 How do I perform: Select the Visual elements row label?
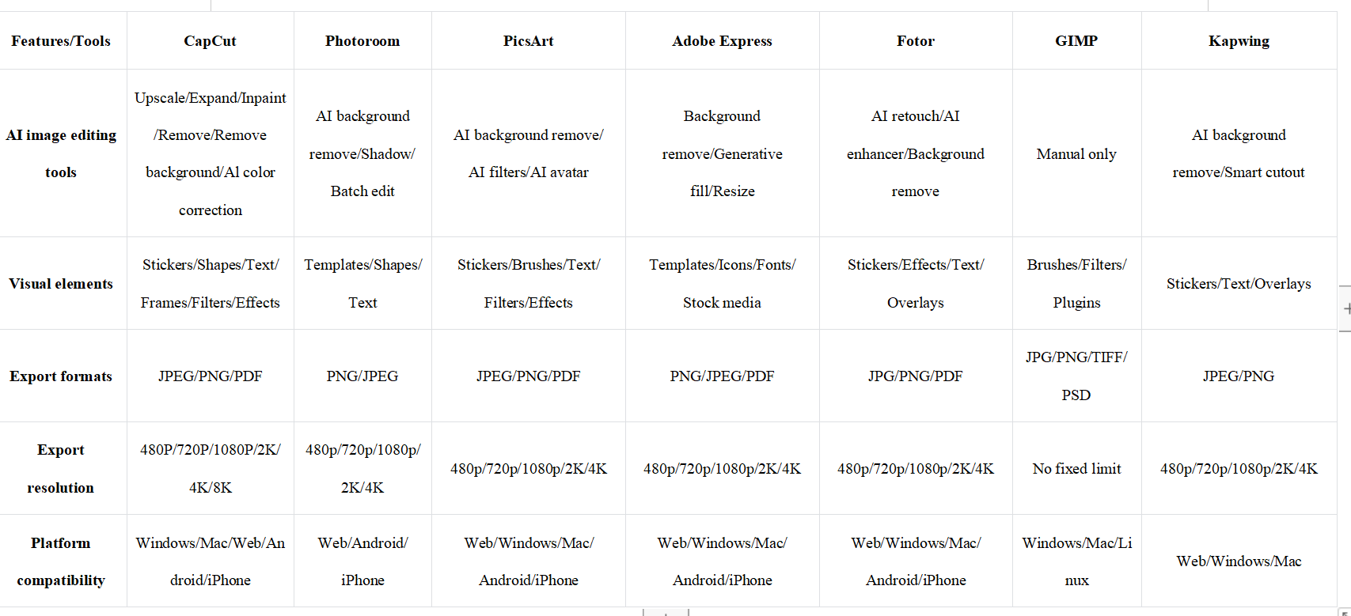(x=61, y=284)
